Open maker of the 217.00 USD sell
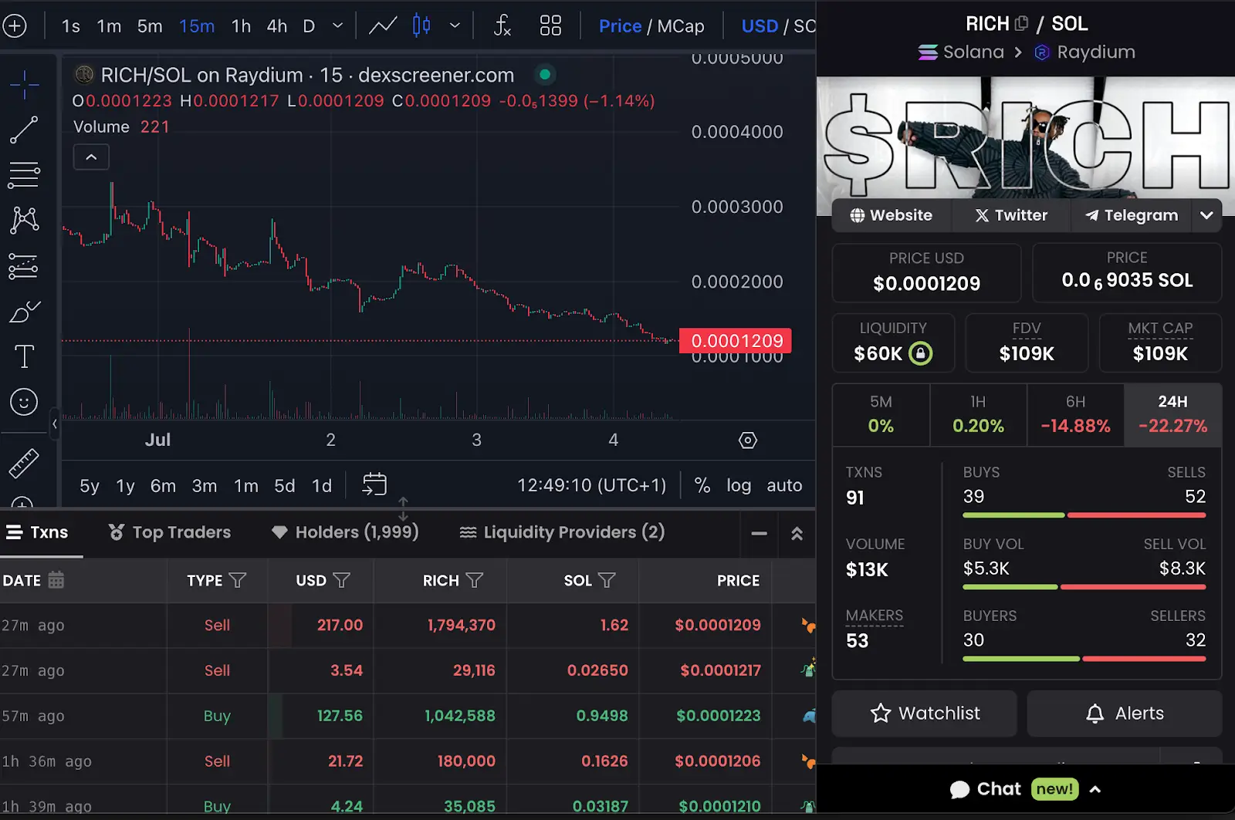1235x820 pixels. pyautogui.click(x=808, y=625)
